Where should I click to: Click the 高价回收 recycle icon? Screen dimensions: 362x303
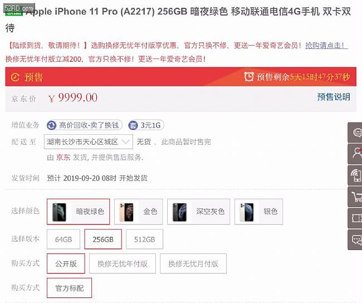point(51,125)
